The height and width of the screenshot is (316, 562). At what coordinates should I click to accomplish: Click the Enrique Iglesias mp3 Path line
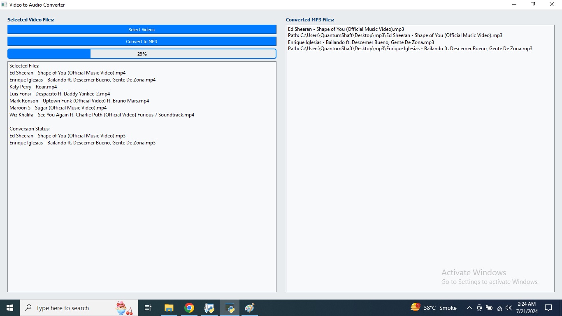[x=410, y=49]
